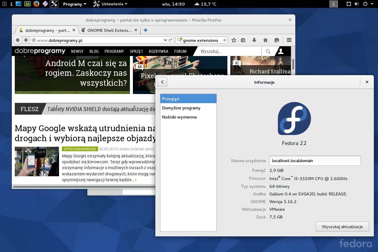Viewport: 378px width, 252px height.
Task: Reload the current page in Firefox
Action: tap(170, 40)
